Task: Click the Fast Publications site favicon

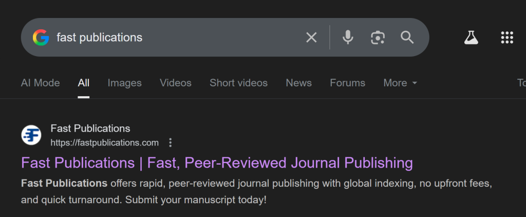Action: [x=31, y=135]
